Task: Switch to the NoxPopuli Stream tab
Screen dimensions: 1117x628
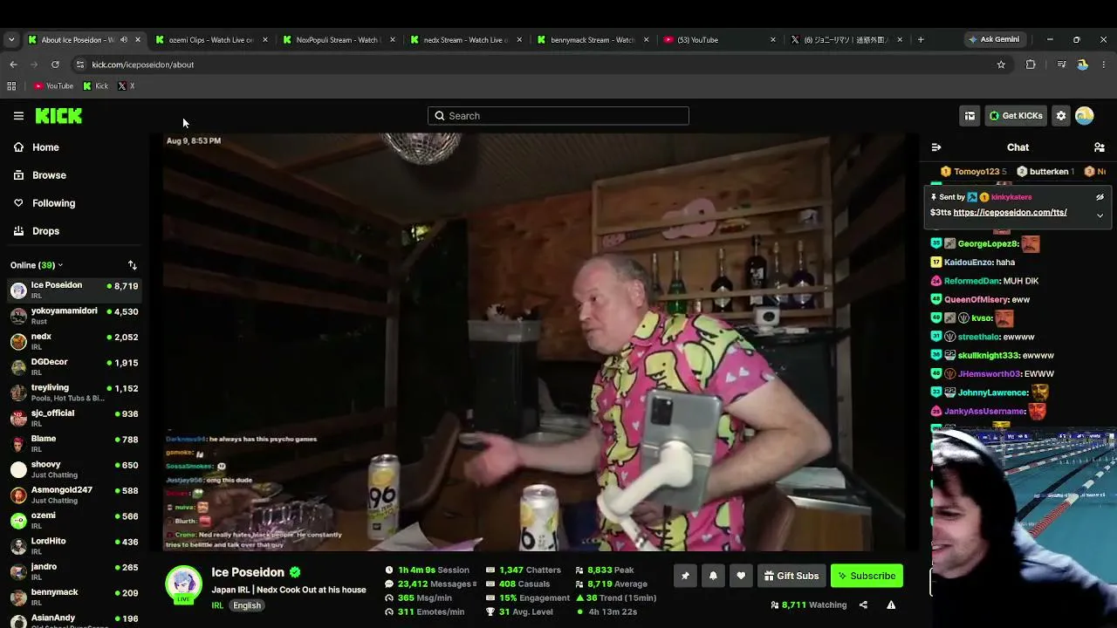Action: [339, 39]
